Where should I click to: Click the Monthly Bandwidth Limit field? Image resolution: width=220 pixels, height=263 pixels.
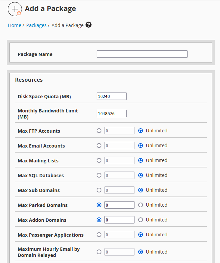pyautogui.click(x=112, y=113)
